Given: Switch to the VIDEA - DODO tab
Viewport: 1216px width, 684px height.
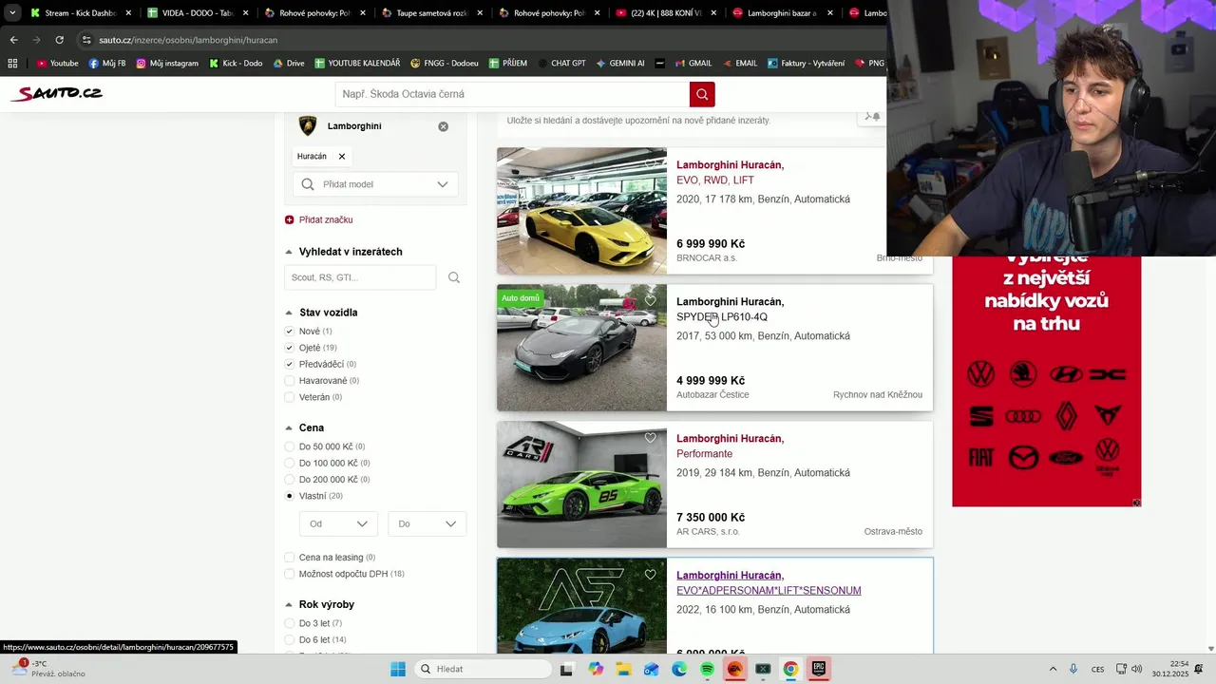Looking at the screenshot, I should coord(197,13).
